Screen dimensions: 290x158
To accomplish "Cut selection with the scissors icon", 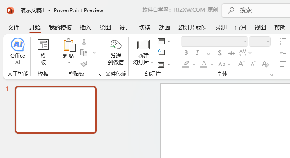I will 84,42.
